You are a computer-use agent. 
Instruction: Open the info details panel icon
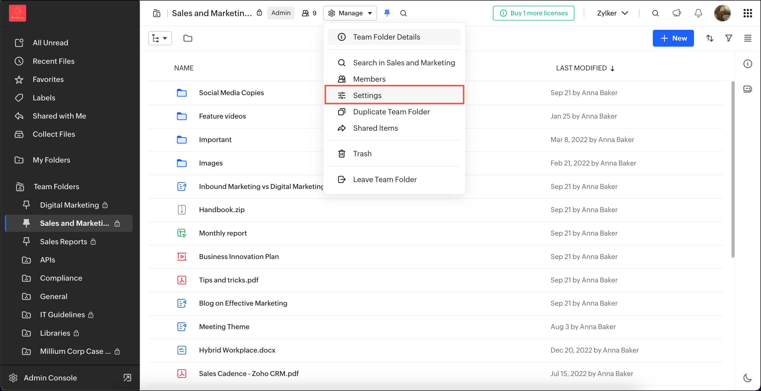click(747, 64)
